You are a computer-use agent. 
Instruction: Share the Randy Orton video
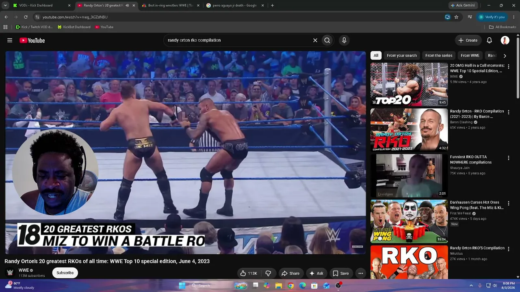(290, 273)
